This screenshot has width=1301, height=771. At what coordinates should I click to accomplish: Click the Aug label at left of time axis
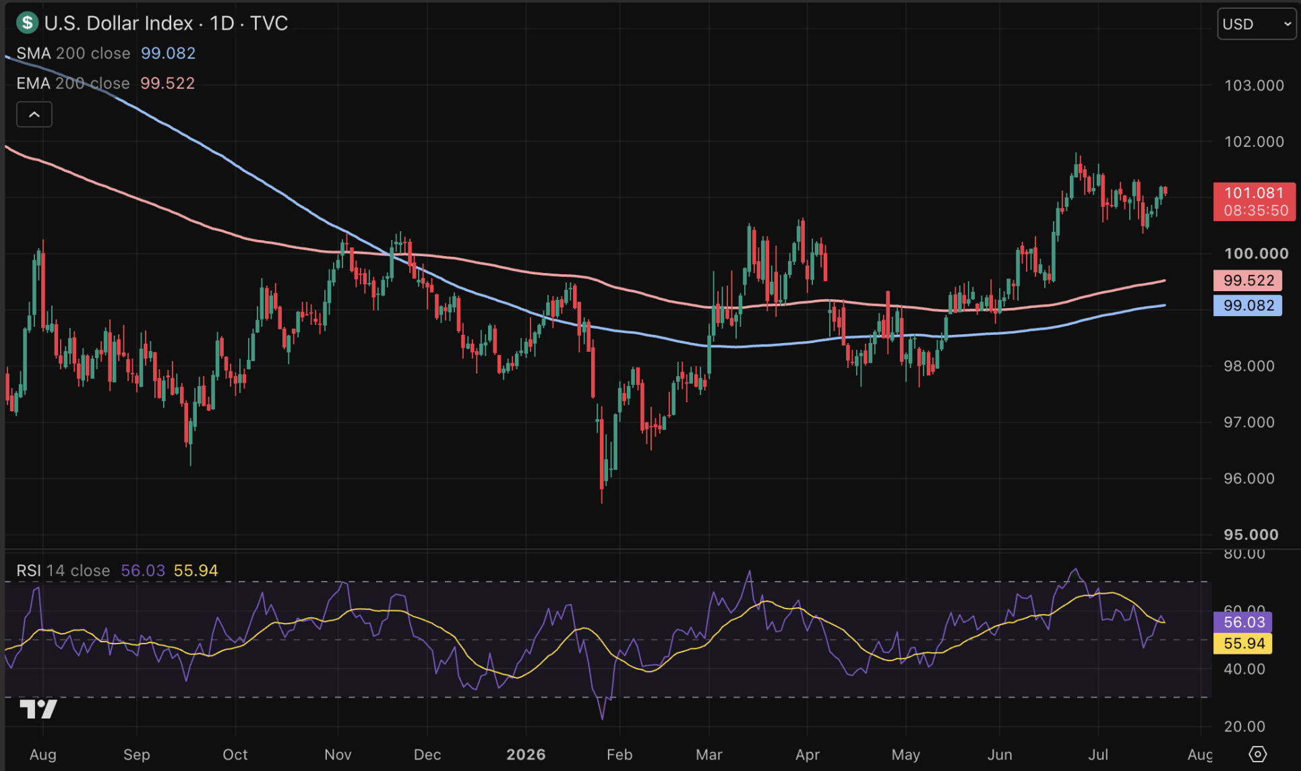pyautogui.click(x=43, y=755)
